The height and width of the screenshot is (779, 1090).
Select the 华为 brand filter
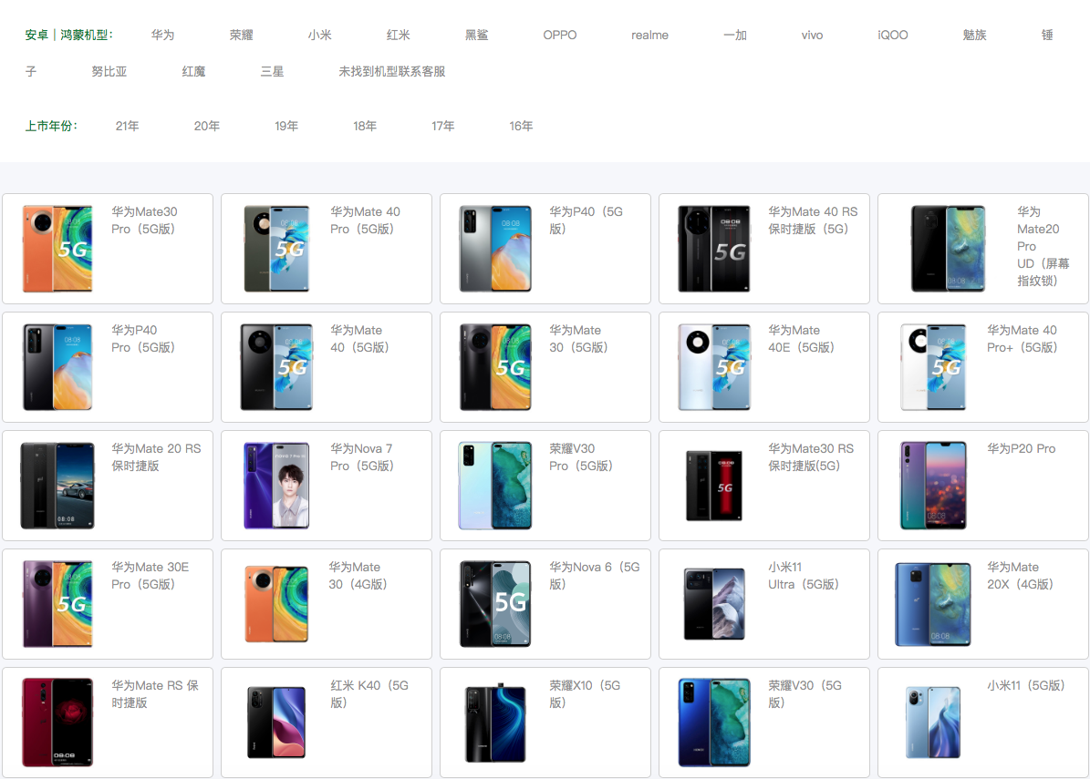[162, 35]
